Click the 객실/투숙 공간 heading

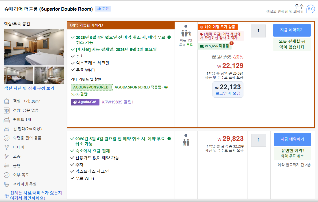pyautogui.click(x=17, y=24)
